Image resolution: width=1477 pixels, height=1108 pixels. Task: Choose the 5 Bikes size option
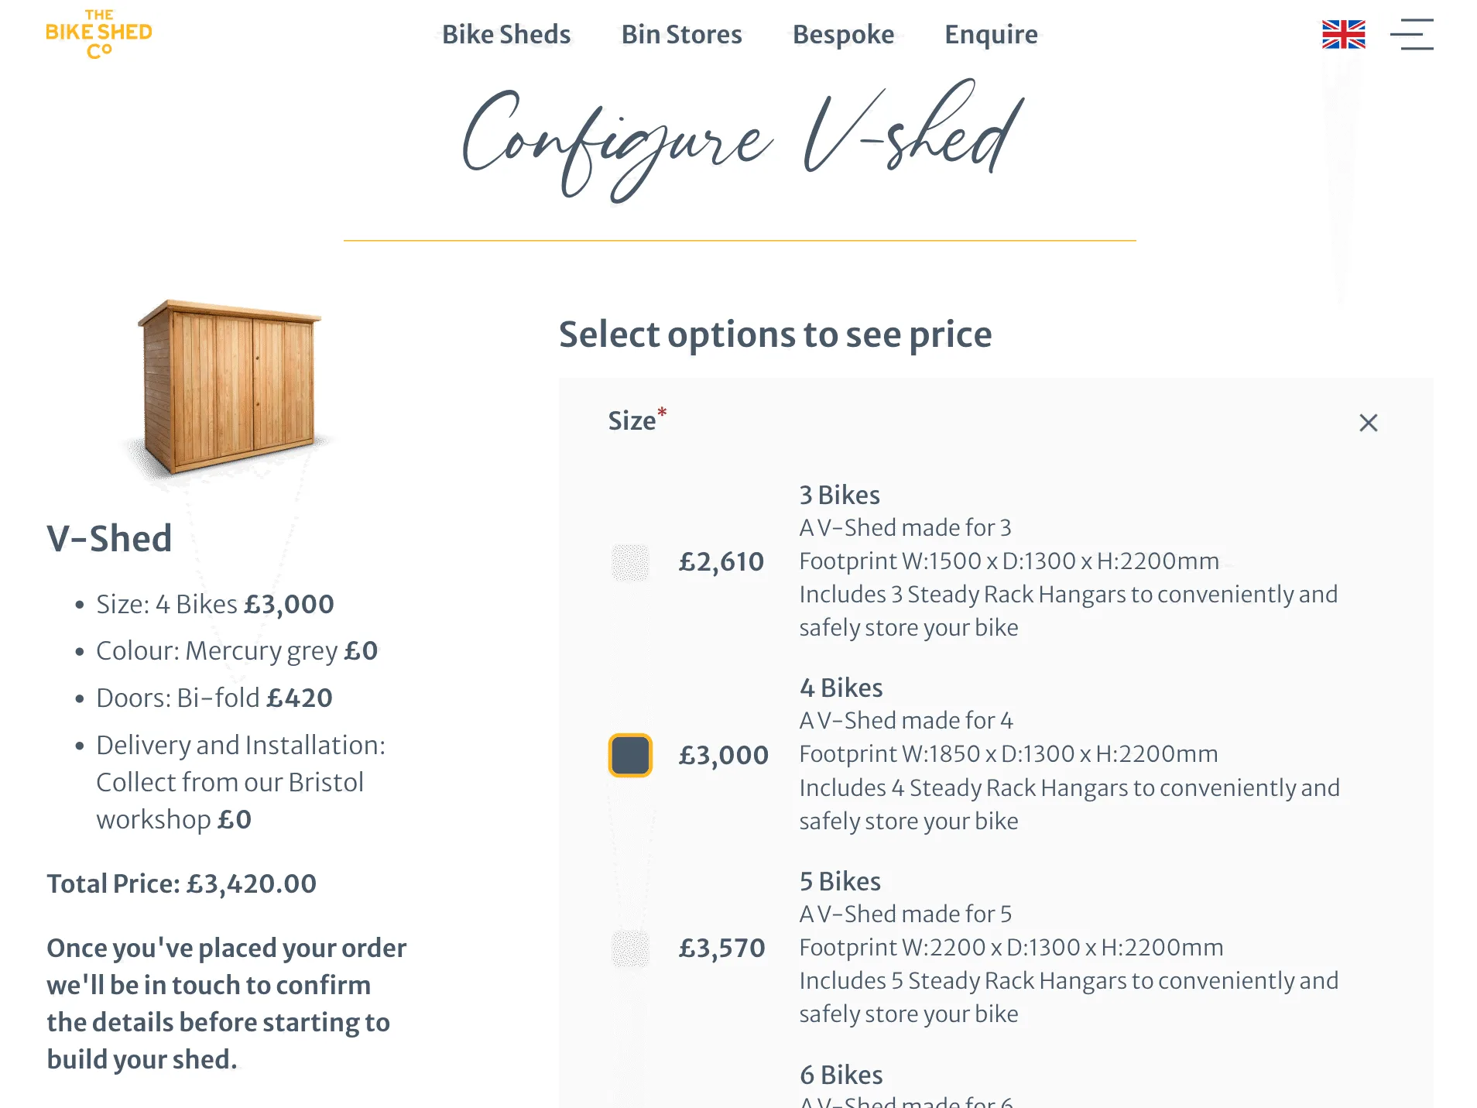pos(630,948)
